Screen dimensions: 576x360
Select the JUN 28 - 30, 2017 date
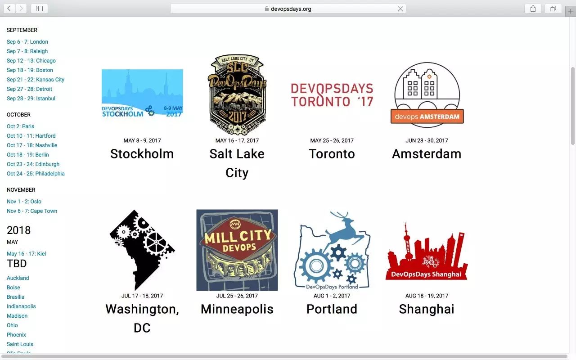tap(427, 141)
